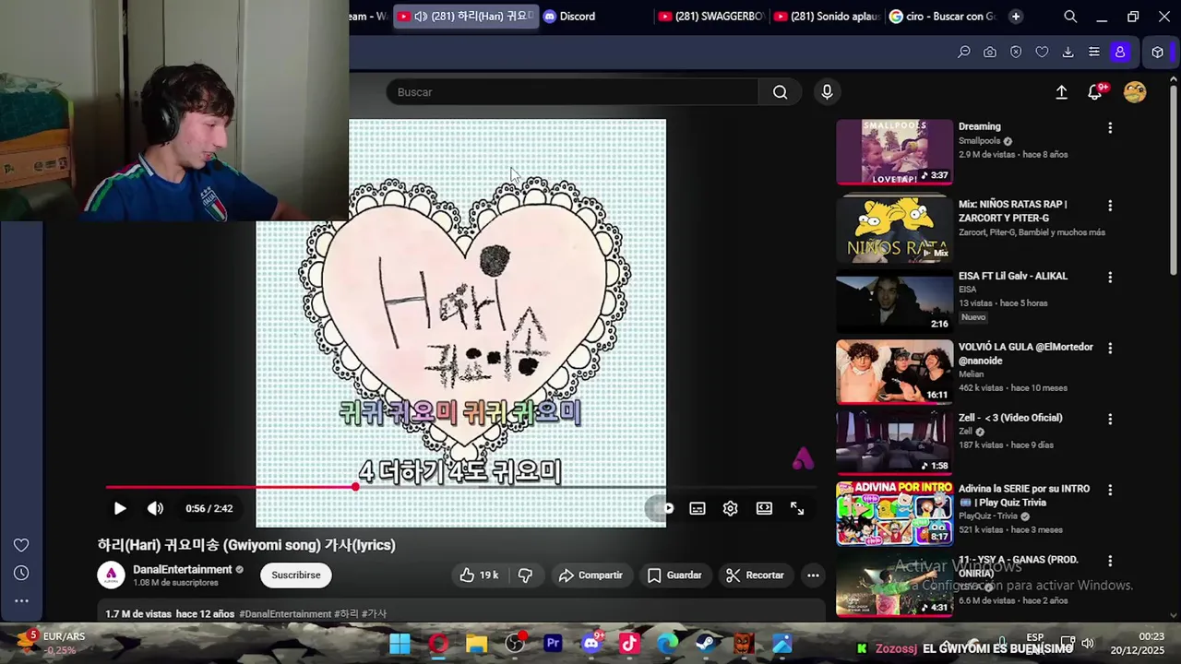Save video with Guardar button

(x=674, y=575)
